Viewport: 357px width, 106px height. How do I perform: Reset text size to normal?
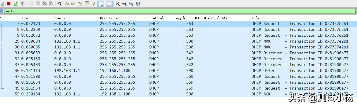point(131,4)
